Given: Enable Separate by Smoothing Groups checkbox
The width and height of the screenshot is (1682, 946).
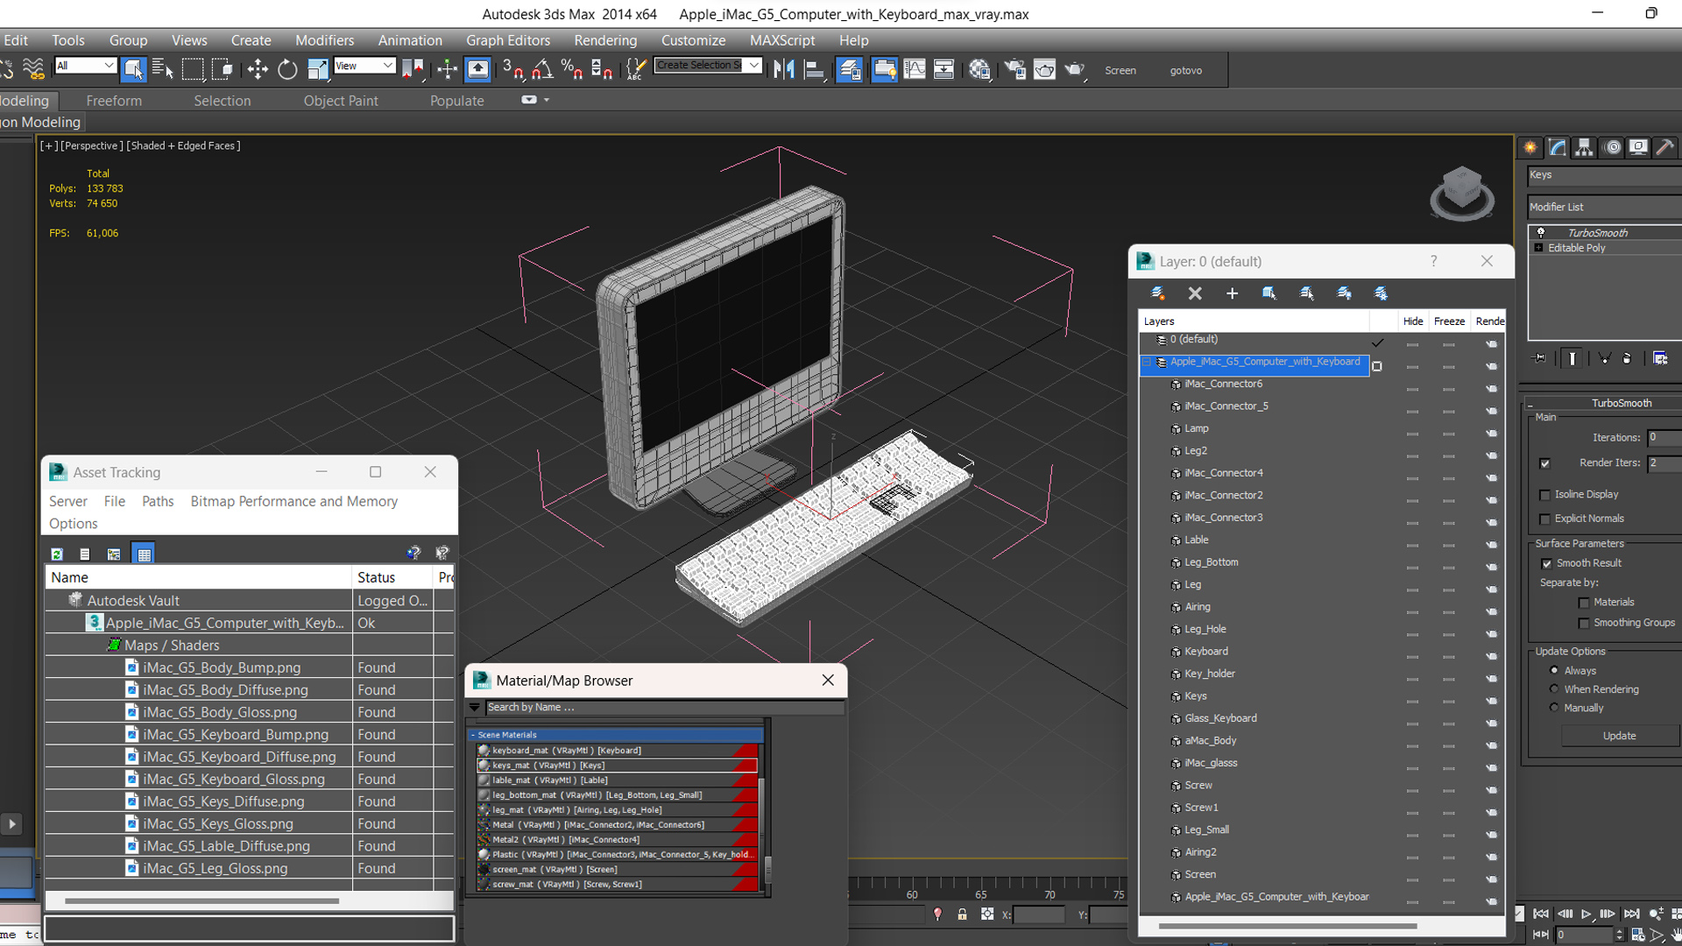Looking at the screenshot, I should [x=1583, y=623].
